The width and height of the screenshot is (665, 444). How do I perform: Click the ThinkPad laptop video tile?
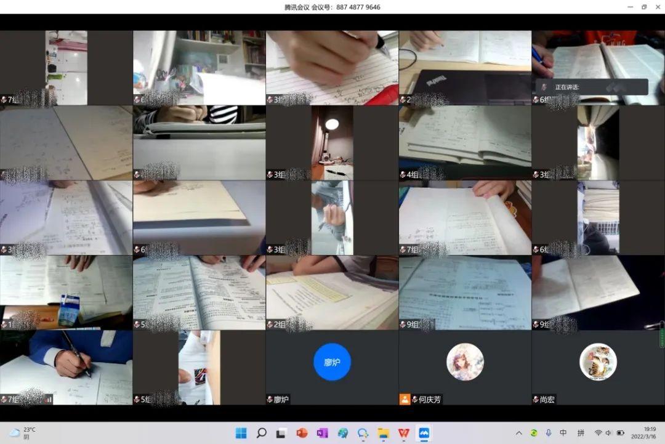coord(465,68)
